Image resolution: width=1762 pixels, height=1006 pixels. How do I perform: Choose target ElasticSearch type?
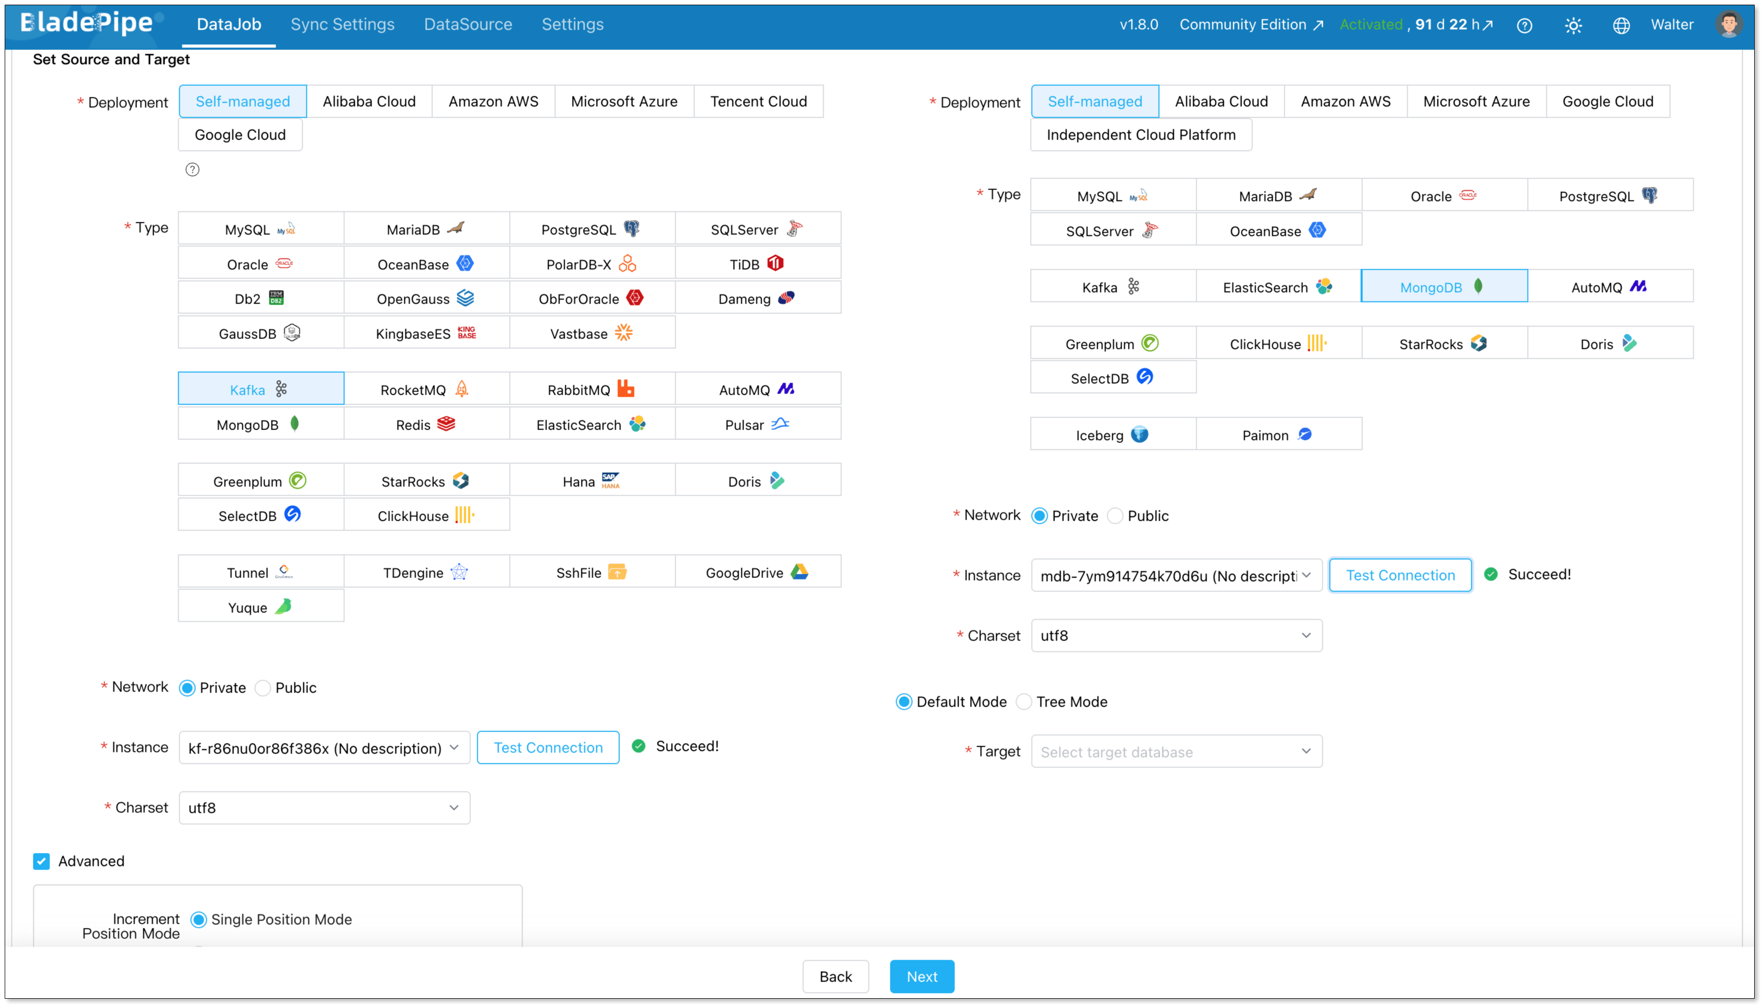(1279, 287)
